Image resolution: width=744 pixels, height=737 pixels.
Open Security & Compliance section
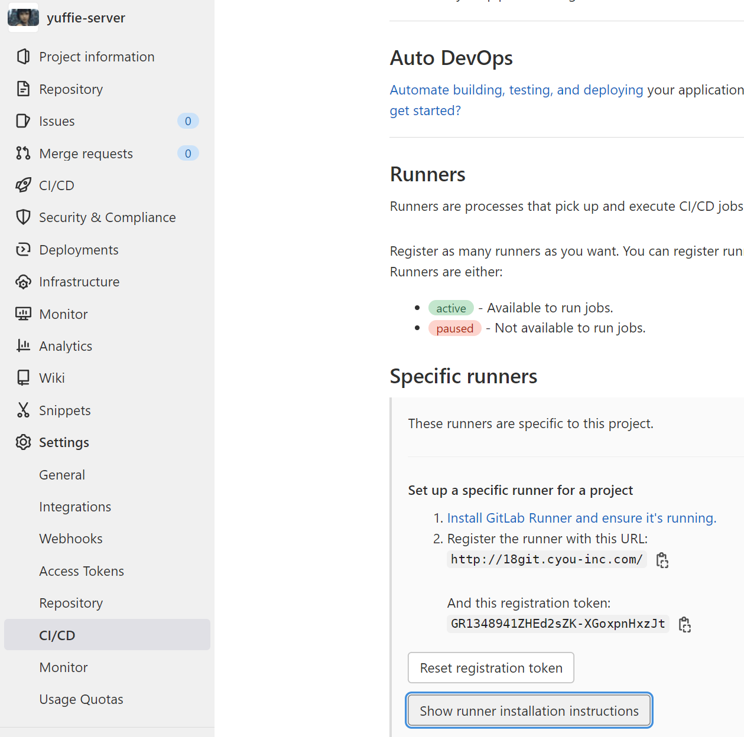pos(107,217)
